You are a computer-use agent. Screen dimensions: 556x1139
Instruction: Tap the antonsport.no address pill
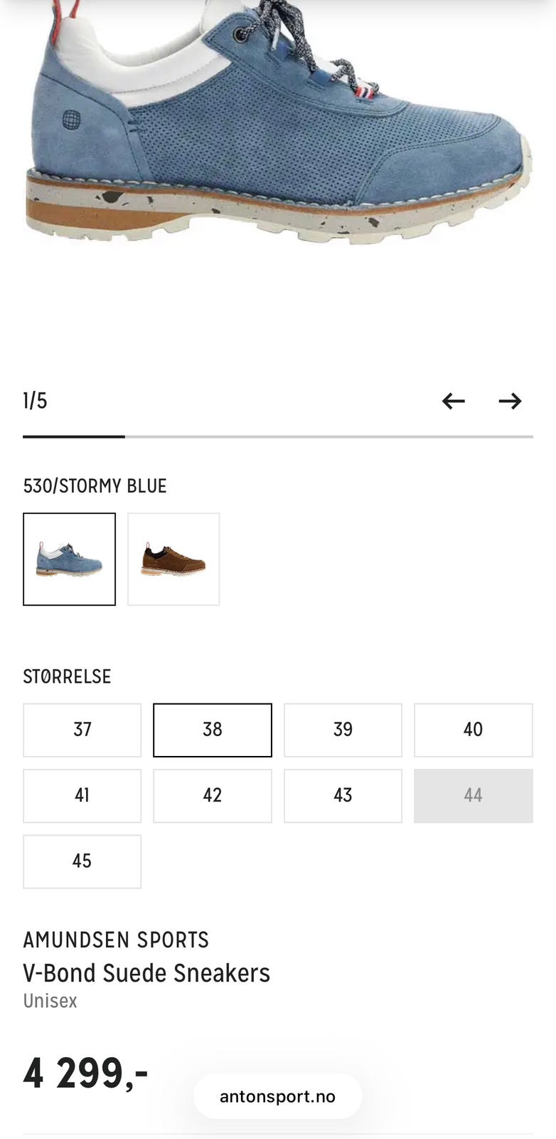(x=277, y=1096)
